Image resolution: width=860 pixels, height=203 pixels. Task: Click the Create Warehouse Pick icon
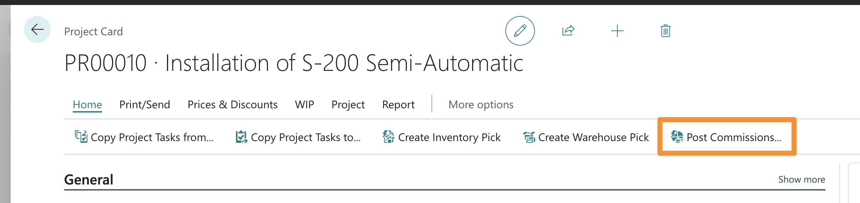529,137
